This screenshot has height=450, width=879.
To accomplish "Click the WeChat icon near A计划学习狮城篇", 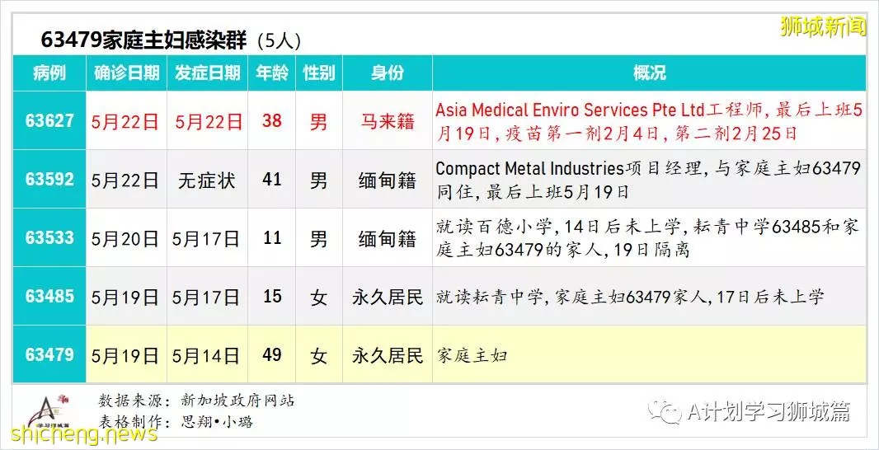I will click(665, 412).
